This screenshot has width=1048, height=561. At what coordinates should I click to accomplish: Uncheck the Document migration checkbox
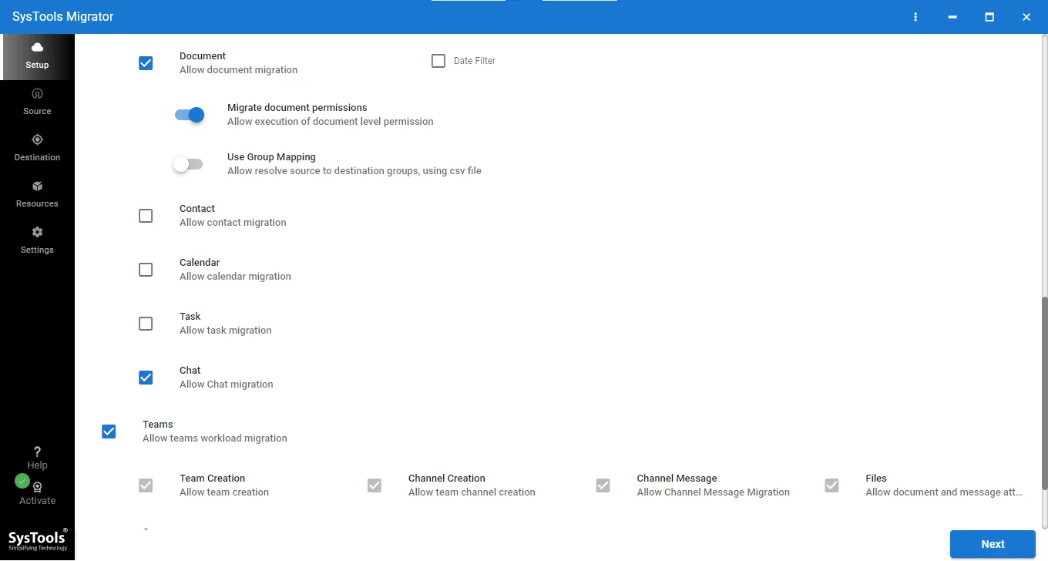click(146, 63)
